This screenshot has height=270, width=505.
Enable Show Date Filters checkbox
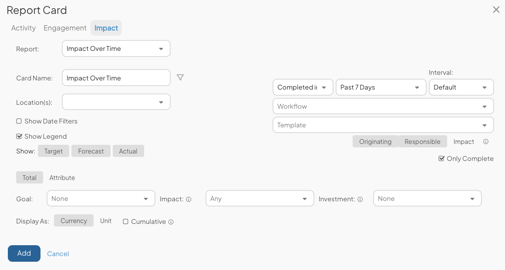point(19,121)
